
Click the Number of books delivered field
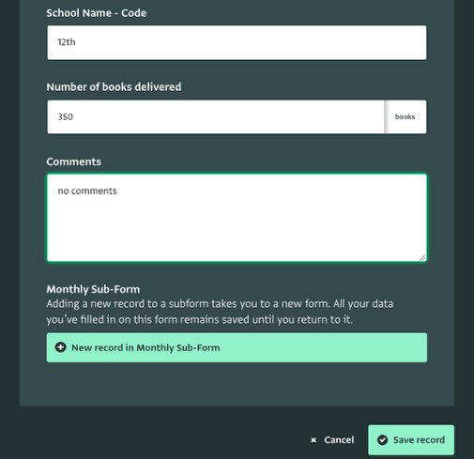(216, 117)
